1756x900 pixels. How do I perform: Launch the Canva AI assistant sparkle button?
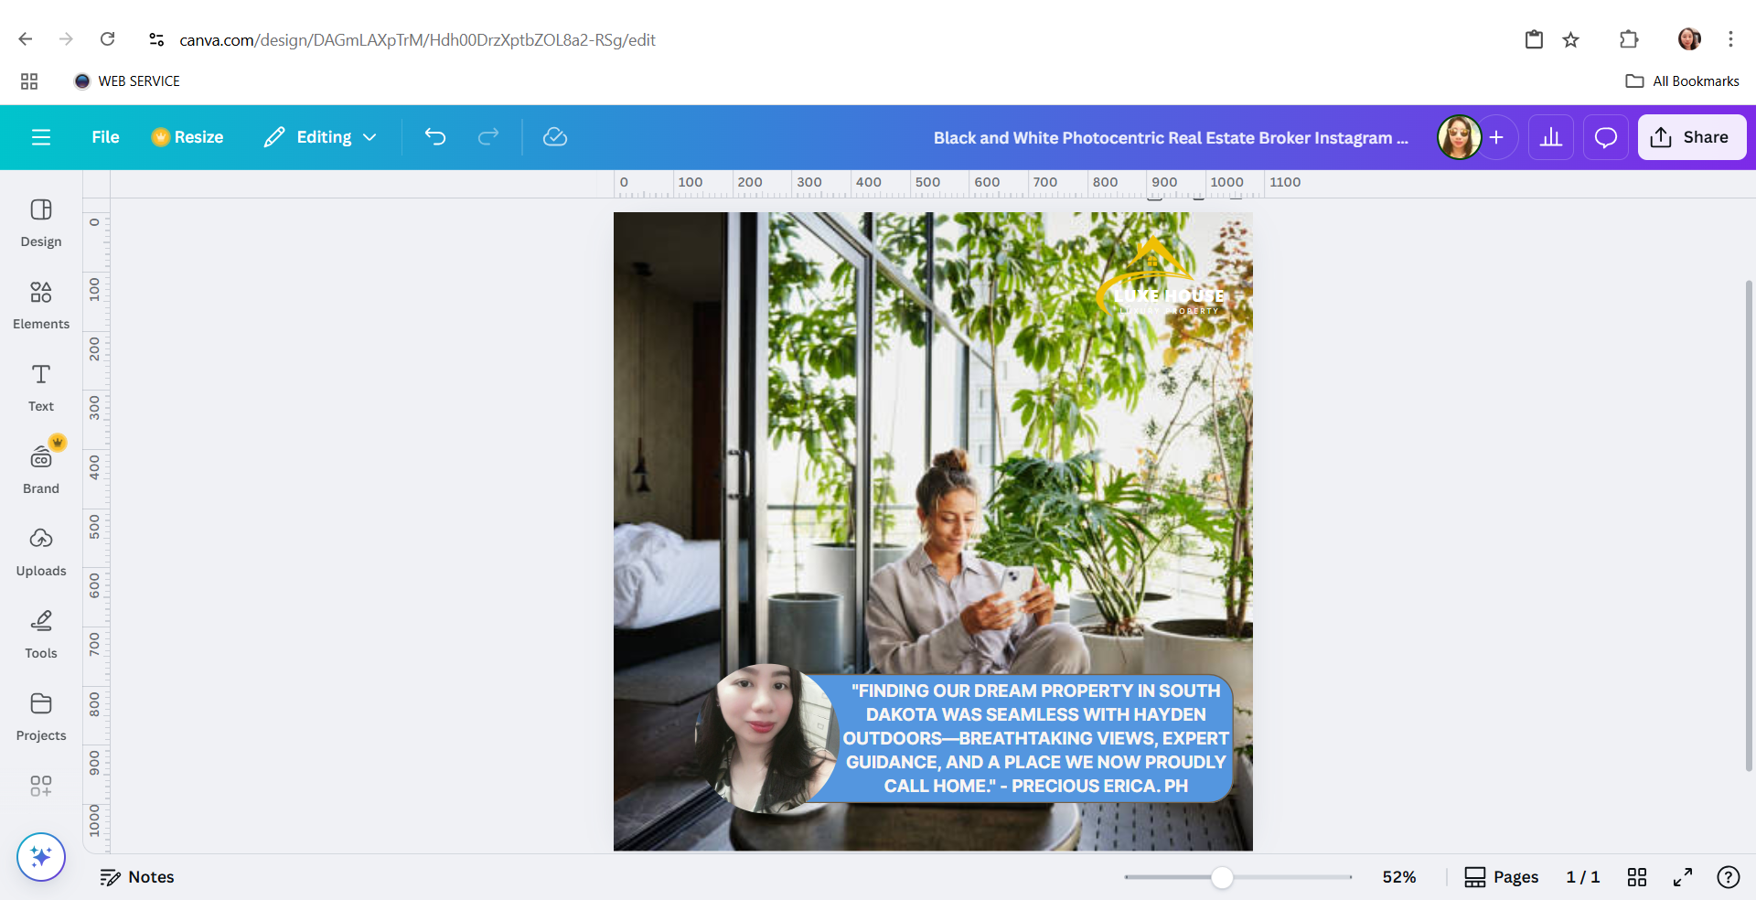(41, 857)
